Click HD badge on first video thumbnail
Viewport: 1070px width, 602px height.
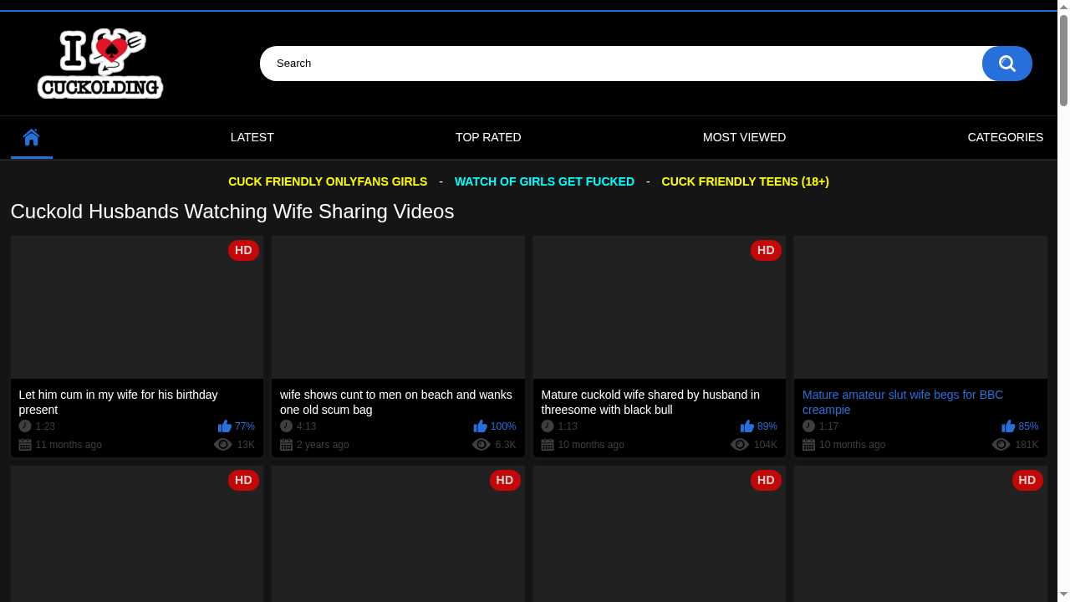point(243,250)
